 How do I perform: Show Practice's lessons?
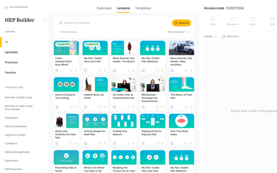click(11, 62)
